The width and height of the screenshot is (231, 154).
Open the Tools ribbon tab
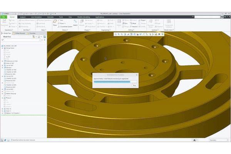tap(61, 17)
